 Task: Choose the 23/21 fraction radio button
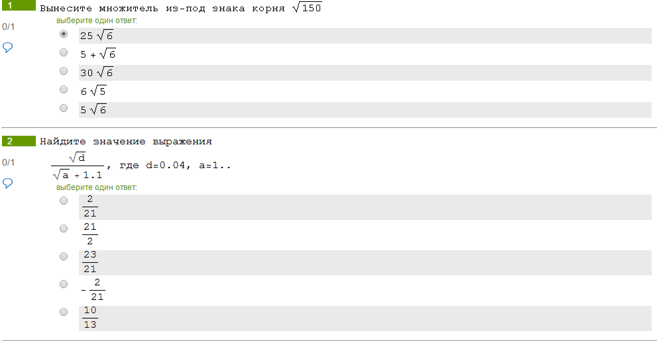click(x=64, y=256)
